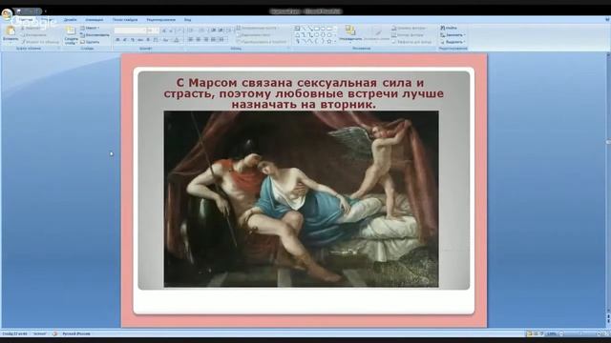Screen dimensions: 611x343
Task: Open the Design (Дизайн) ribbon tab
Action: [70, 20]
